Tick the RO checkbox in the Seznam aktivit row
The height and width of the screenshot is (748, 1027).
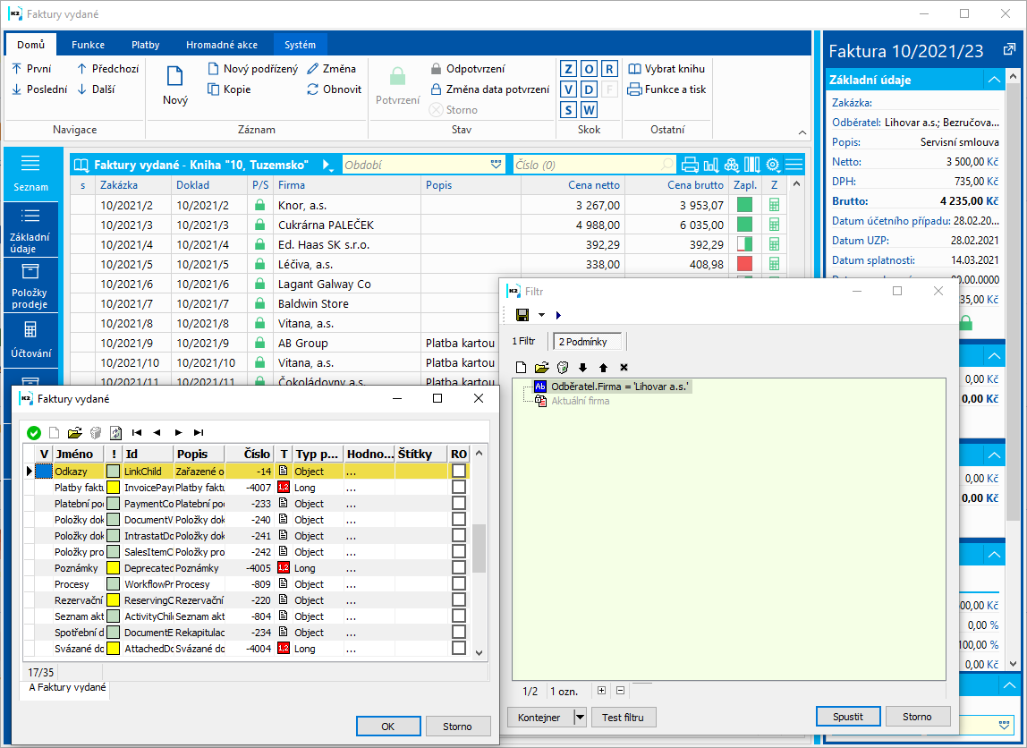(x=458, y=616)
